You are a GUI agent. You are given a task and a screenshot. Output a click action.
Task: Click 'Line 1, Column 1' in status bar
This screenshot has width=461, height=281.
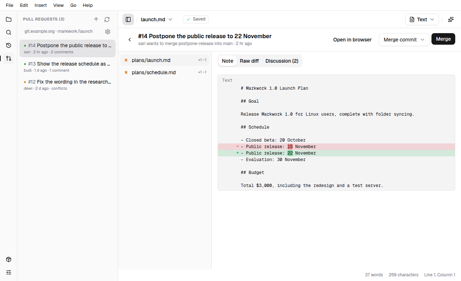point(440,275)
